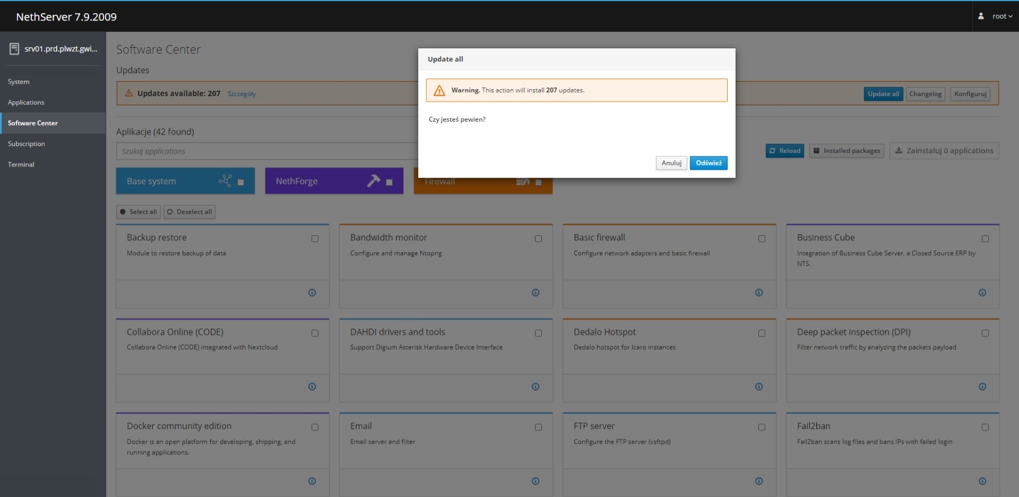
Task: Tick the Fail2ban checkbox
Action: (985, 427)
